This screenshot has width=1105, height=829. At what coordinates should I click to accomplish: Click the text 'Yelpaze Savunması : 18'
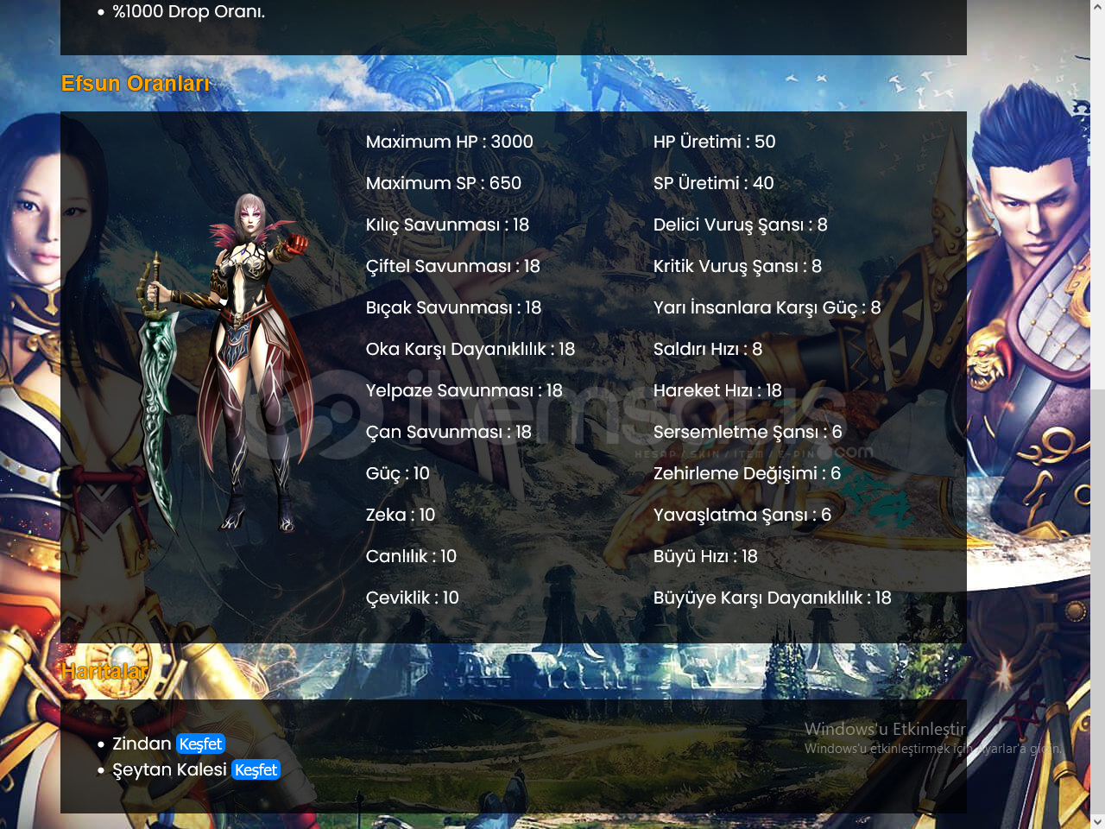[464, 390]
